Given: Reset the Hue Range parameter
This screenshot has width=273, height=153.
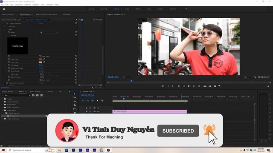Looking at the screenshot, I should 76,65.
